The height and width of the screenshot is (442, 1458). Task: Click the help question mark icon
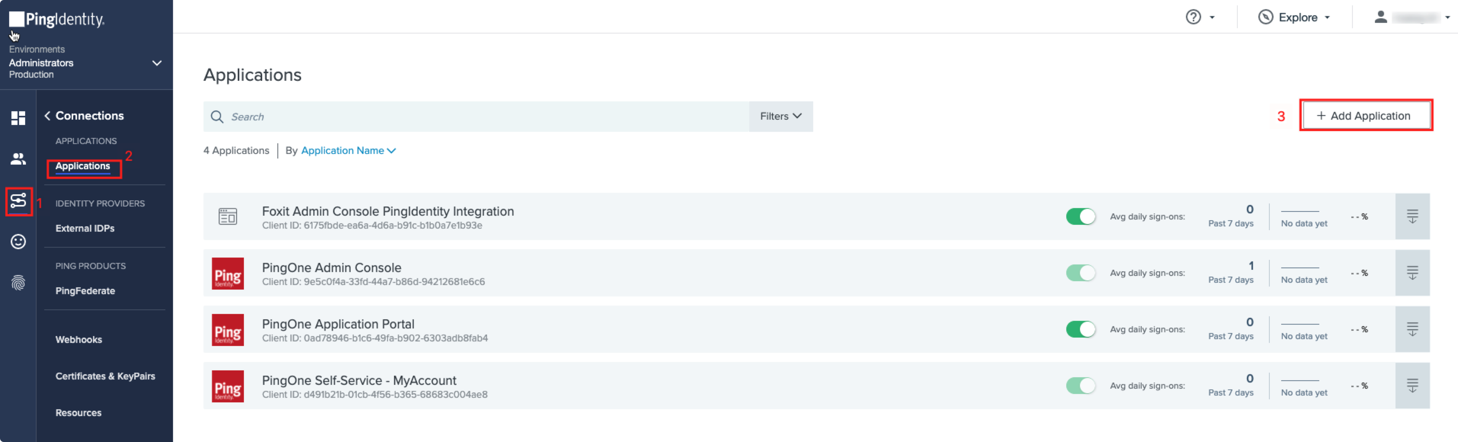point(1193,17)
